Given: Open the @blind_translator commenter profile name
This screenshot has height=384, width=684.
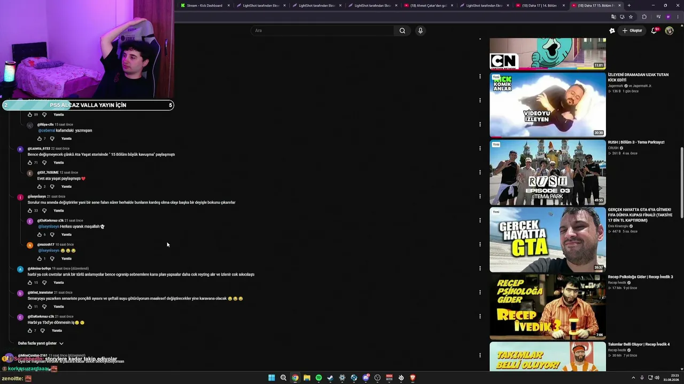Looking at the screenshot, I should tap(41, 293).
